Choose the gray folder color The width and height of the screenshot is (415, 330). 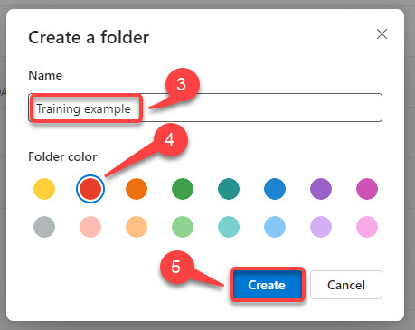click(44, 227)
